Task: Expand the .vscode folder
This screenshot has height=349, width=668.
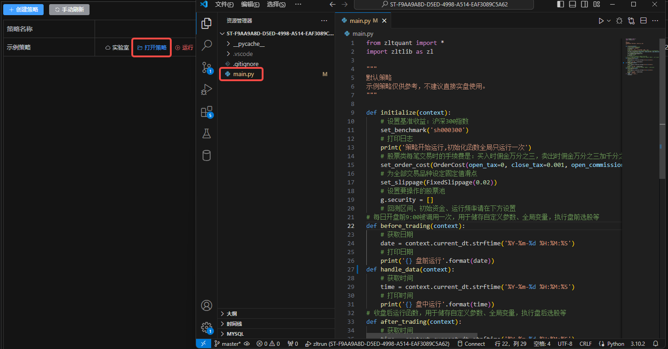Action: pyautogui.click(x=243, y=54)
